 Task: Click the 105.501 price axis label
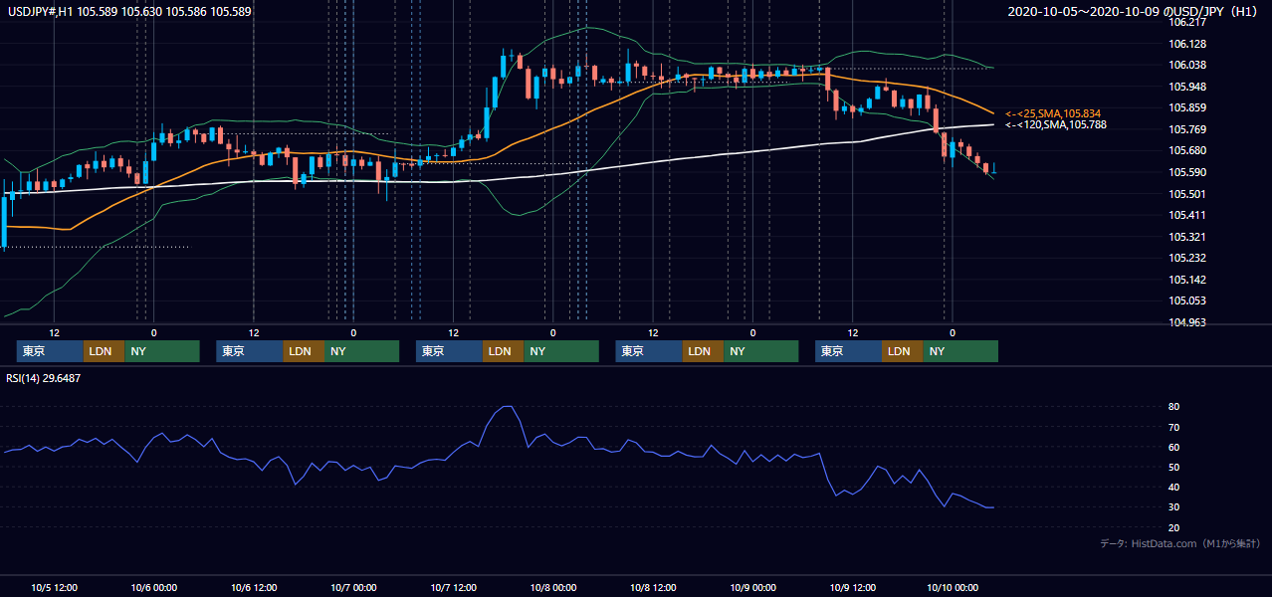point(1188,194)
